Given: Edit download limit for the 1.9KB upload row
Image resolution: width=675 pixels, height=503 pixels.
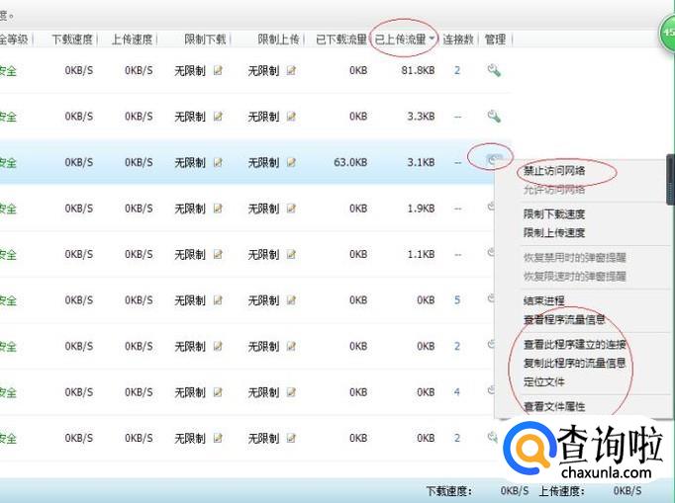Looking at the screenshot, I should 219,209.
